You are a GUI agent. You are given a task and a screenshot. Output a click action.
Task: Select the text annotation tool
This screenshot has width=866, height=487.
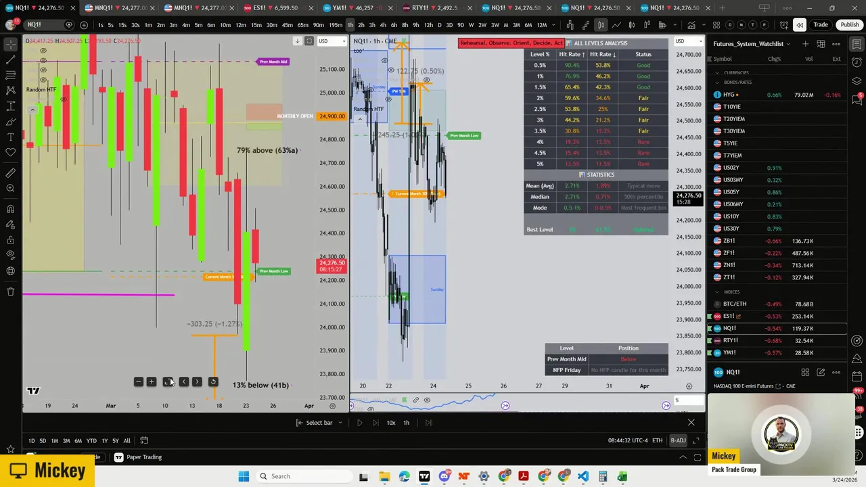(x=10, y=137)
